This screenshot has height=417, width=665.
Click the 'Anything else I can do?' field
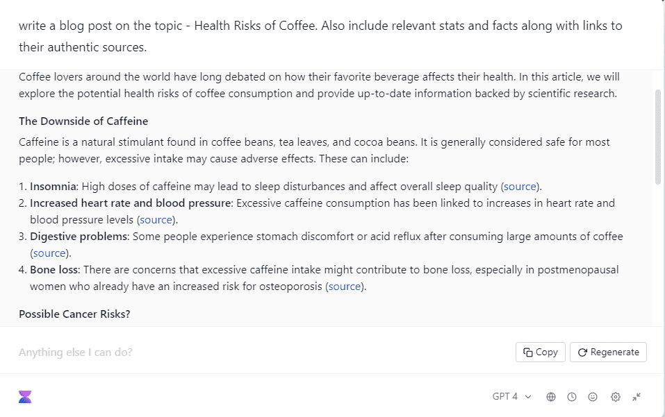(263, 352)
